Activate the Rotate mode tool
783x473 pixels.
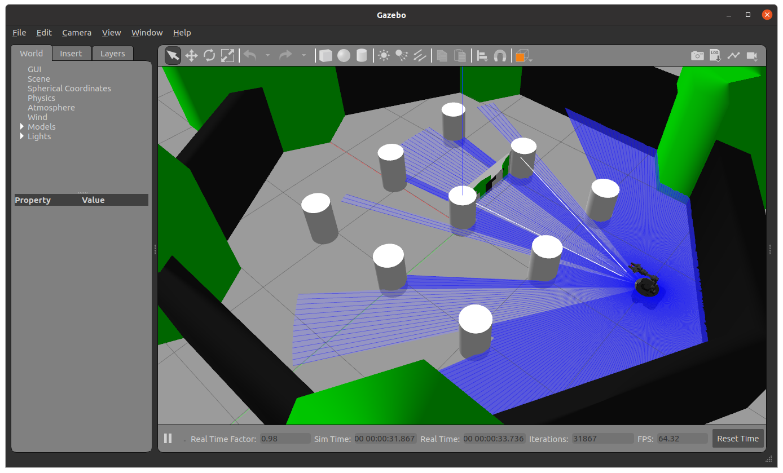pyautogui.click(x=209, y=55)
